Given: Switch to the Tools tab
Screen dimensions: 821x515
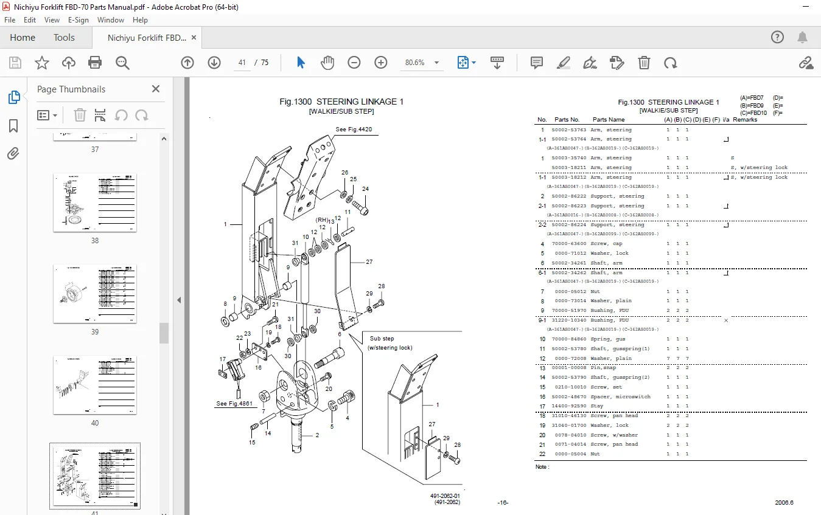Looking at the screenshot, I should pos(64,37).
